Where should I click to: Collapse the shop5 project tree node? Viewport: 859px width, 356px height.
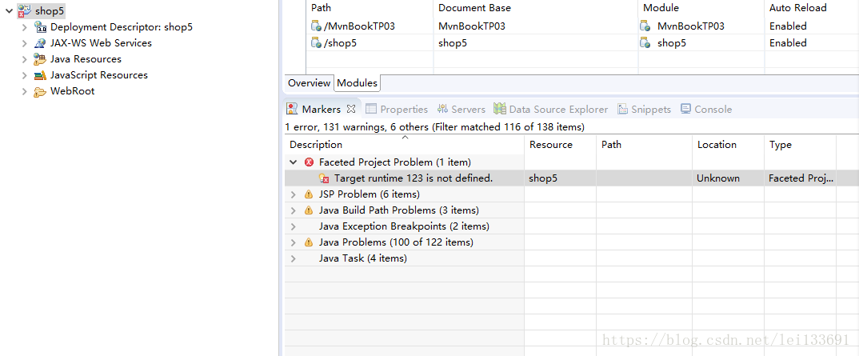[9, 10]
